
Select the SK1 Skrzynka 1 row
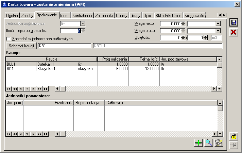(111, 69)
